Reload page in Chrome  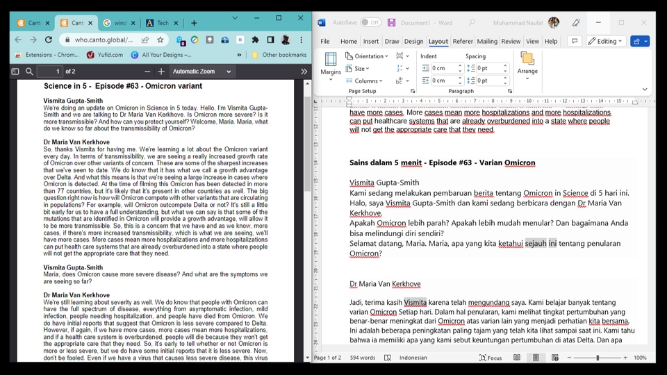[49, 40]
